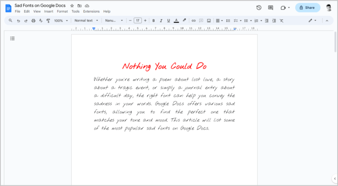This screenshot has height=186, width=338.
Task: Activate the Paint format roller
Action: pyautogui.click(x=48, y=21)
